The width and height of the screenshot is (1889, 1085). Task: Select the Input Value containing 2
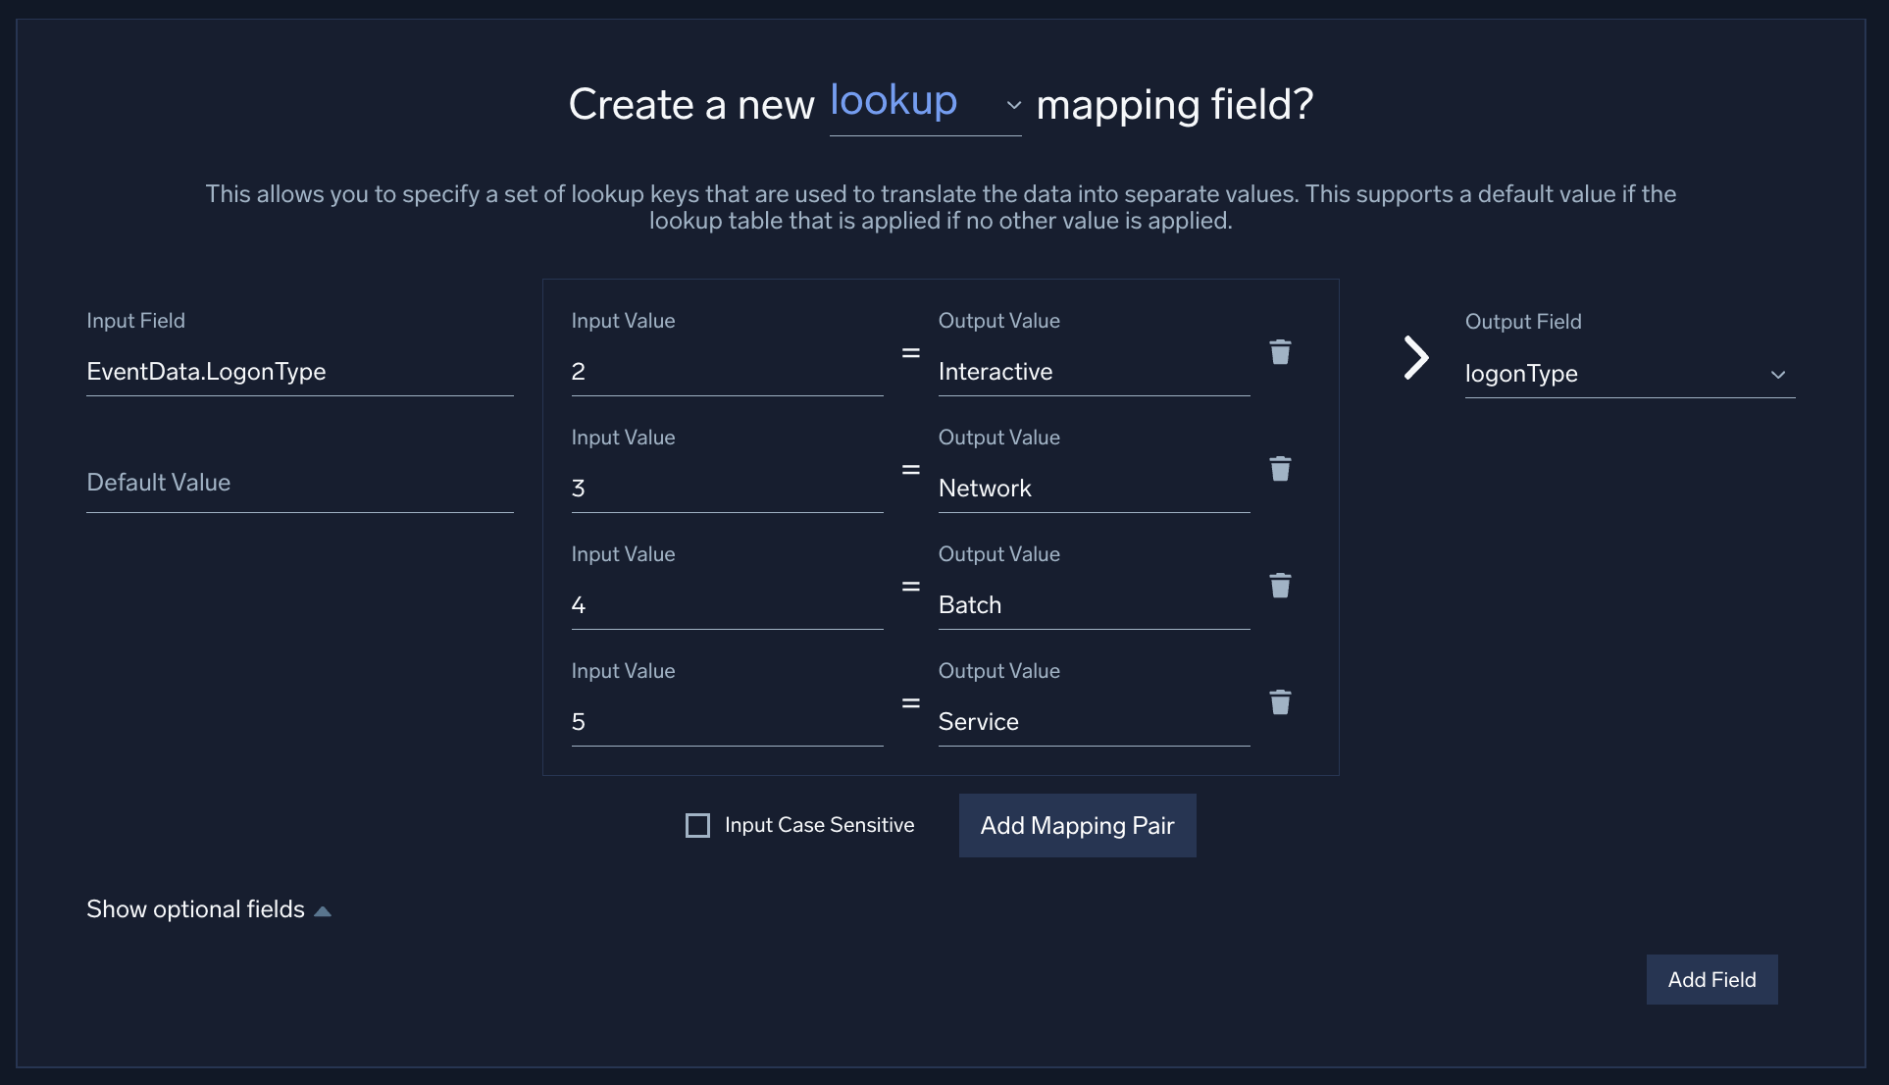tap(726, 371)
